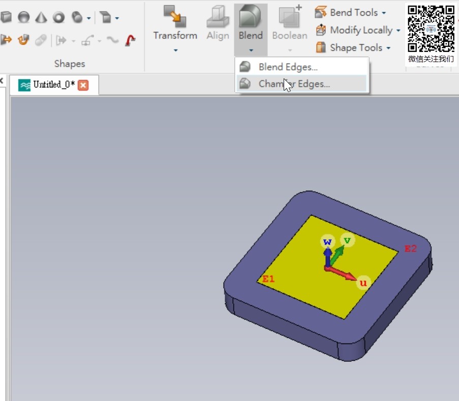Click the Boolean tool icon
Image resolution: width=459 pixels, height=401 pixels.
[x=290, y=16]
